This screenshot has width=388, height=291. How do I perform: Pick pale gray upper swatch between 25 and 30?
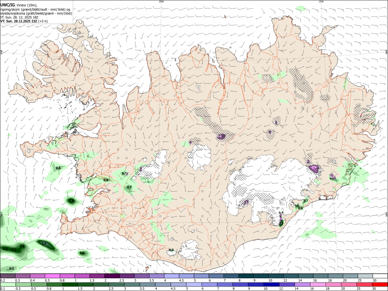pos(366,276)
